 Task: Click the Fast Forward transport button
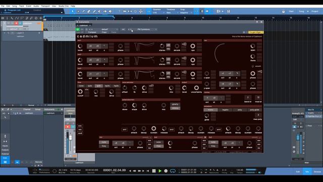click(x=139, y=171)
